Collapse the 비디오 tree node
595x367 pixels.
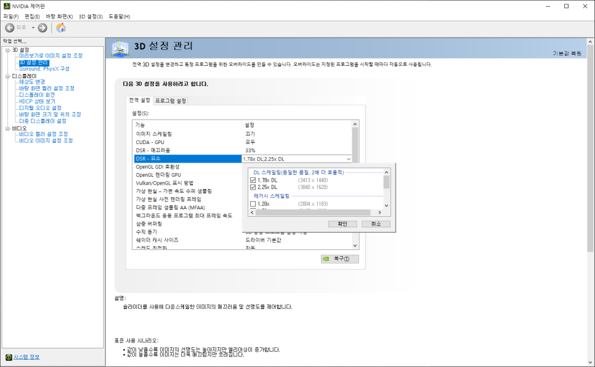tap(7, 129)
